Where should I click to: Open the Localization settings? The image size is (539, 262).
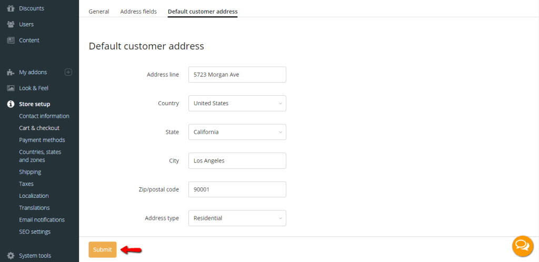coord(34,196)
